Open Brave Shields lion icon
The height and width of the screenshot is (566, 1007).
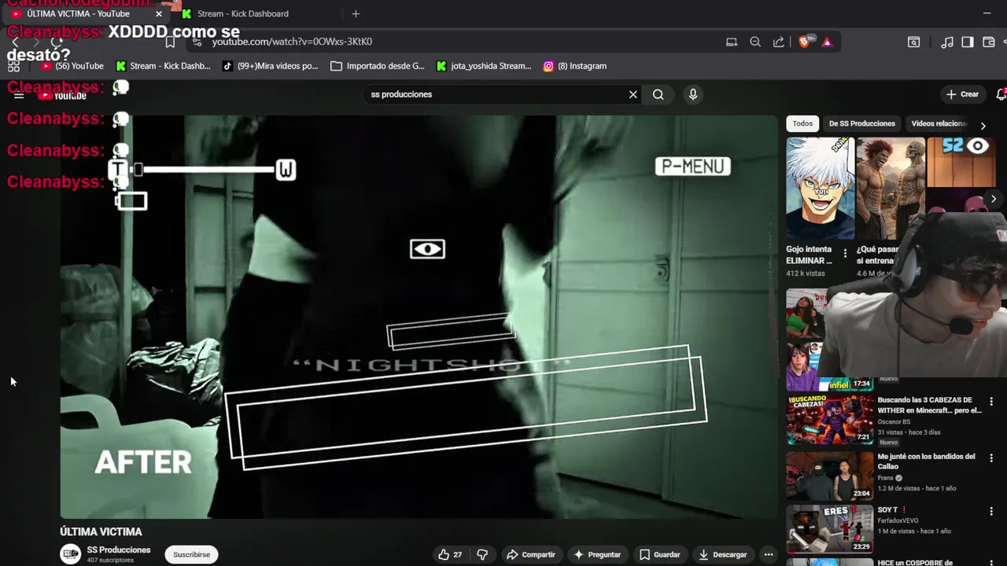pyautogui.click(x=805, y=42)
